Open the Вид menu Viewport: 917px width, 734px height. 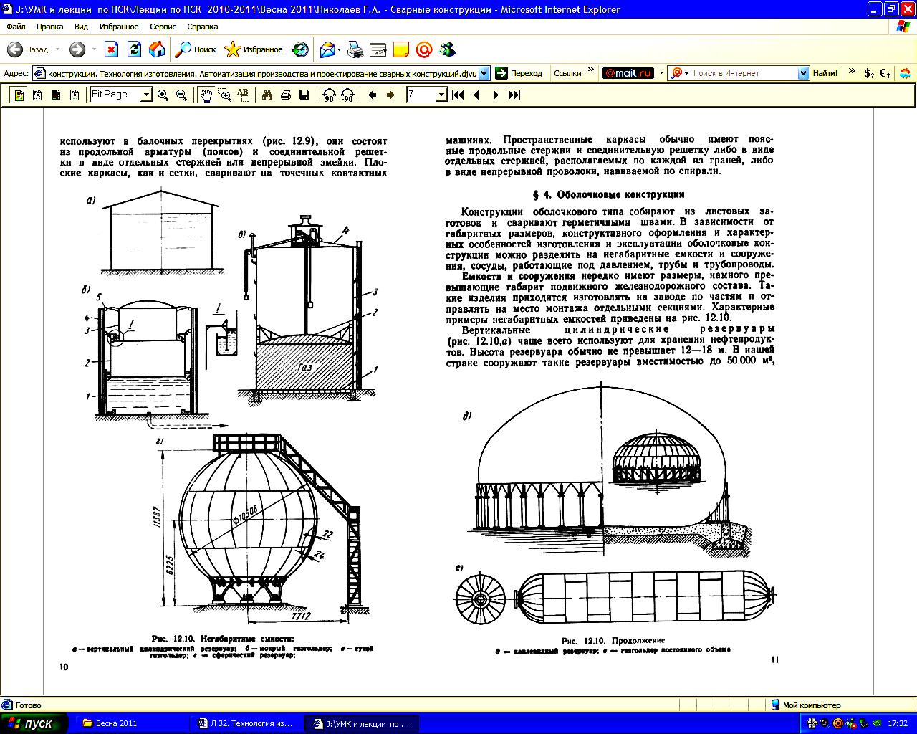point(81,27)
